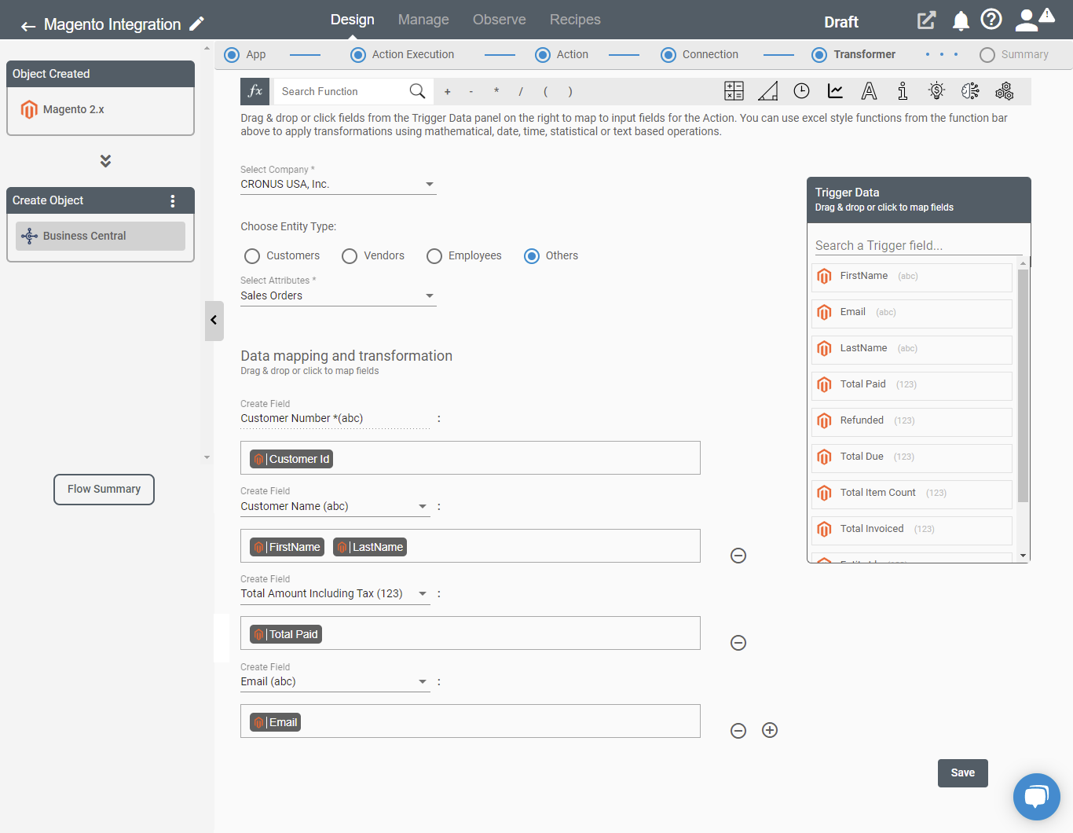This screenshot has height=833, width=1073.
Task: Insert the open parenthesis
Action: [x=546, y=92]
